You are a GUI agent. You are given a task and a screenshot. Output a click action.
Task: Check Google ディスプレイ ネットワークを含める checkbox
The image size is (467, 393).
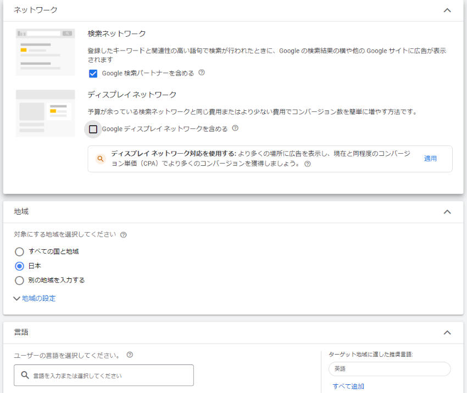point(93,129)
